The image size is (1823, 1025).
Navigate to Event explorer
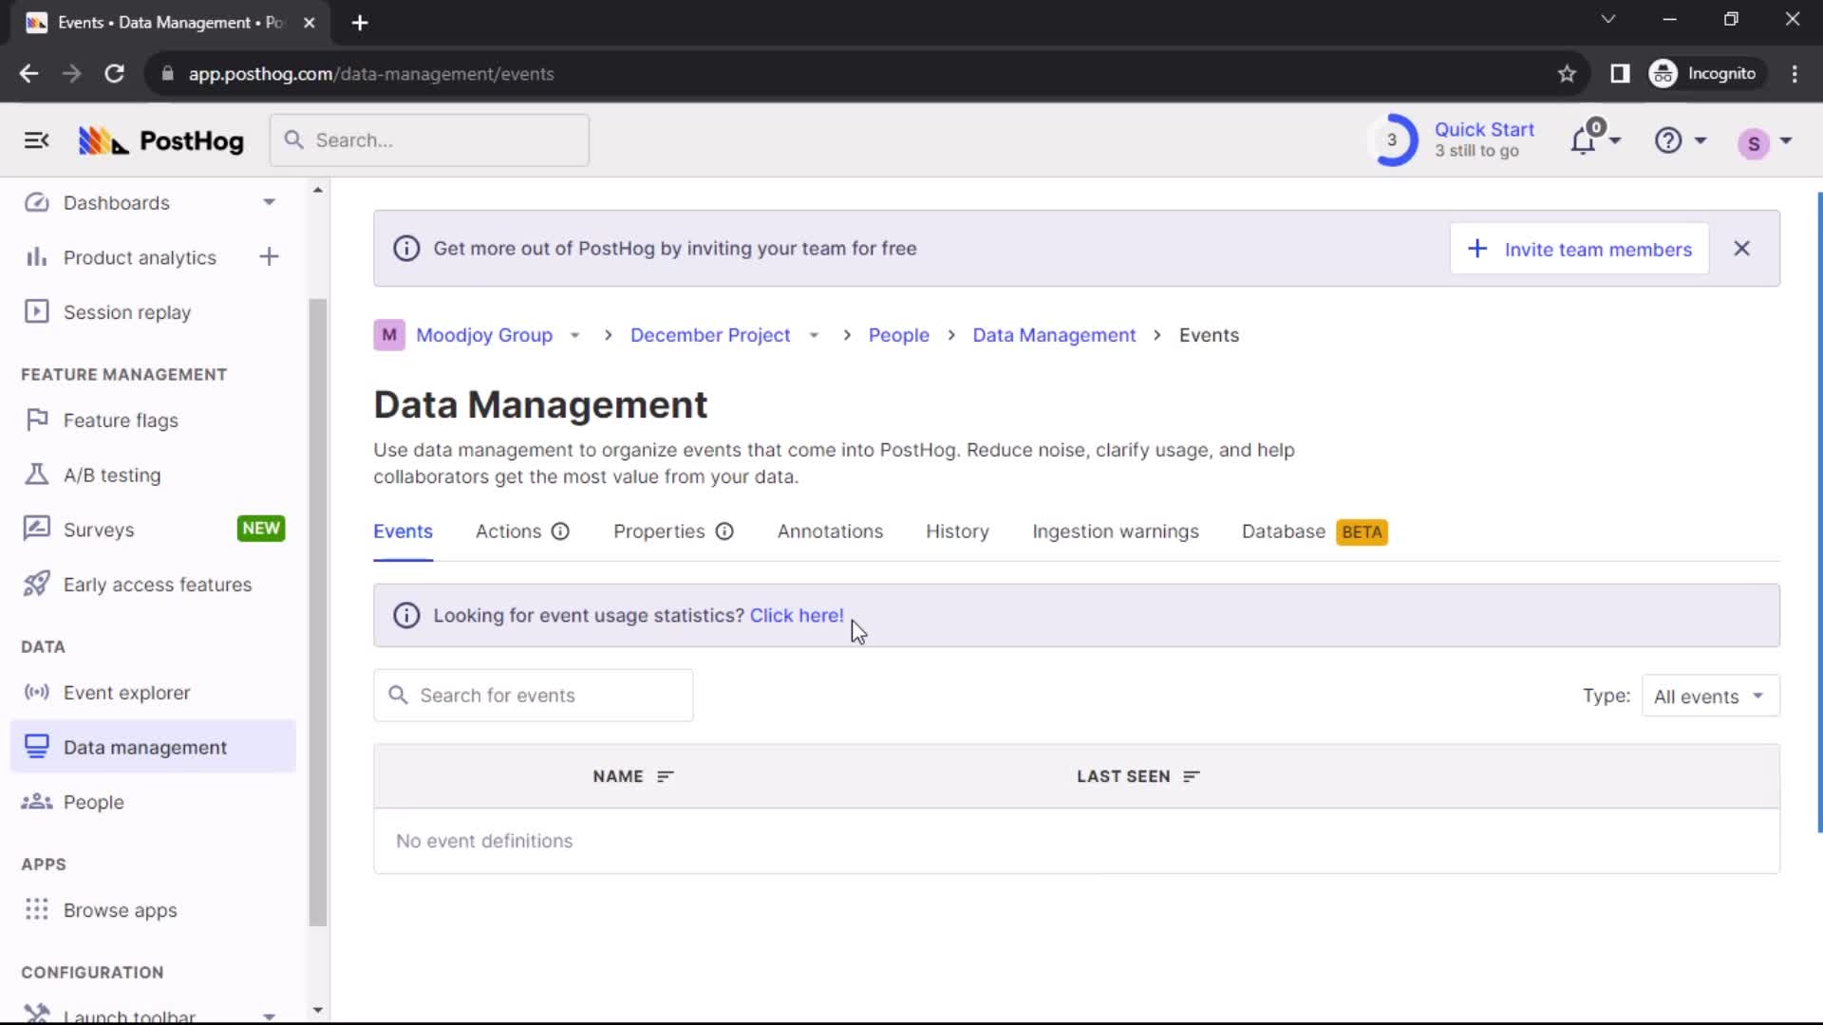click(x=126, y=691)
